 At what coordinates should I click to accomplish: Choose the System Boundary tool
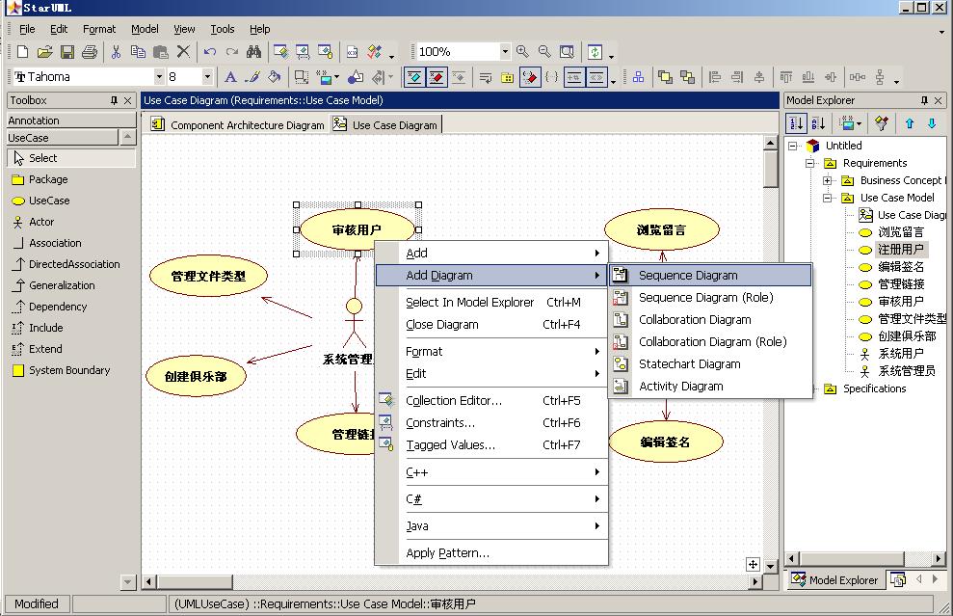70,370
